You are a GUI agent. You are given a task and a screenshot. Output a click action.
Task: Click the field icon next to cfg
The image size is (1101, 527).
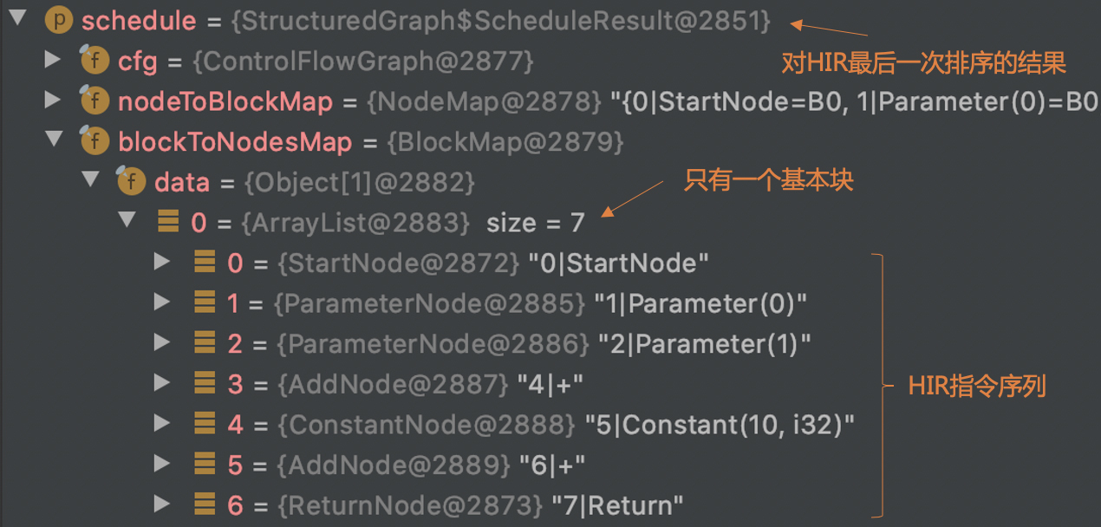click(x=94, y=62)
